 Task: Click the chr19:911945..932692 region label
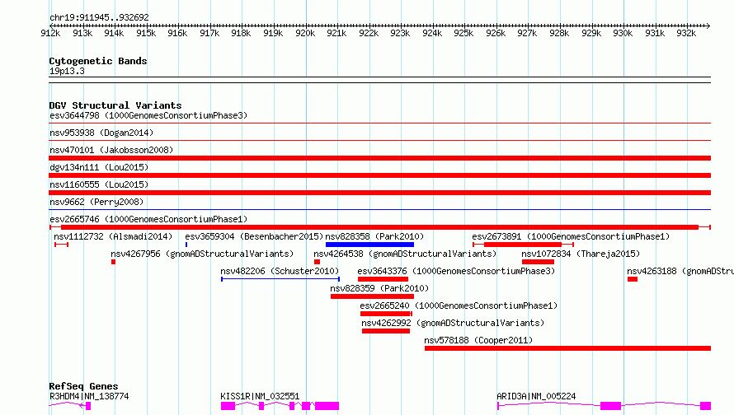[x=99, y=17]
